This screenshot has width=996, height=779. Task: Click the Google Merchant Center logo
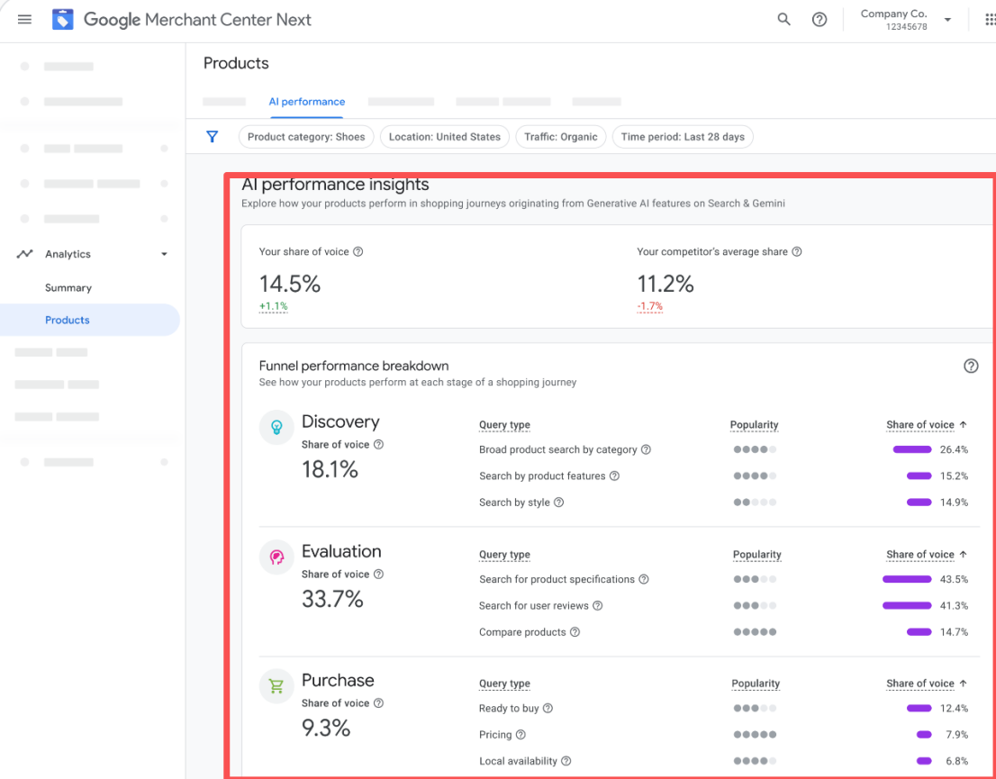[x=63, y=20]
